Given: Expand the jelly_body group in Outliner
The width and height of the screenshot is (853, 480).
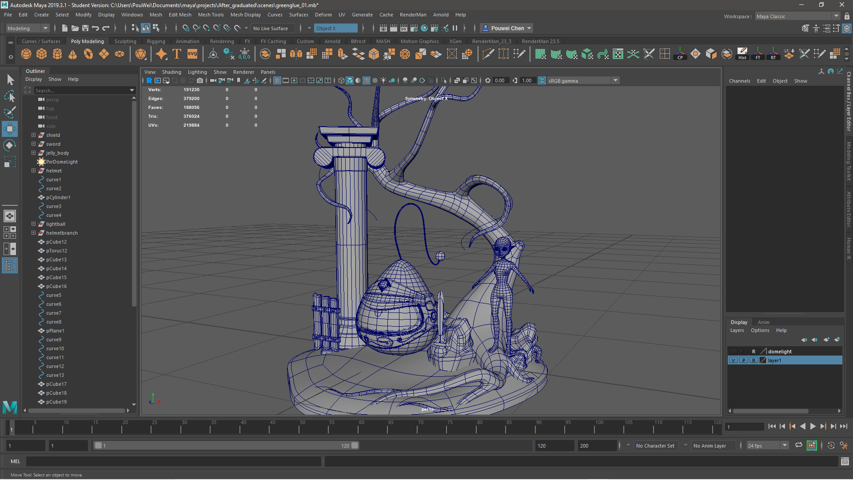Looking at the screenshot, I should tap(33, 153).
